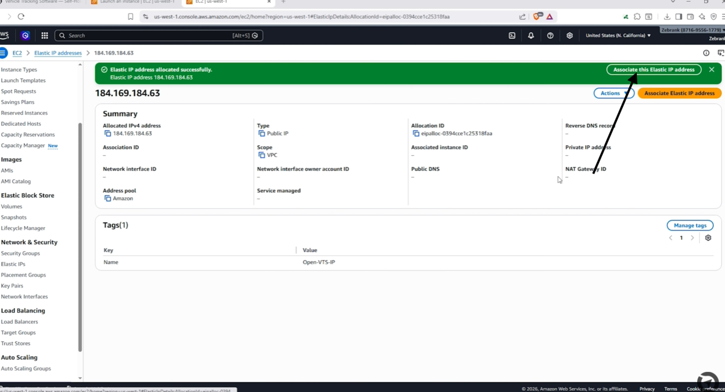Click the sidebar vertical scrollbar
The height and width of the screenshot is (392, 725).
click(x=80, y=237)
